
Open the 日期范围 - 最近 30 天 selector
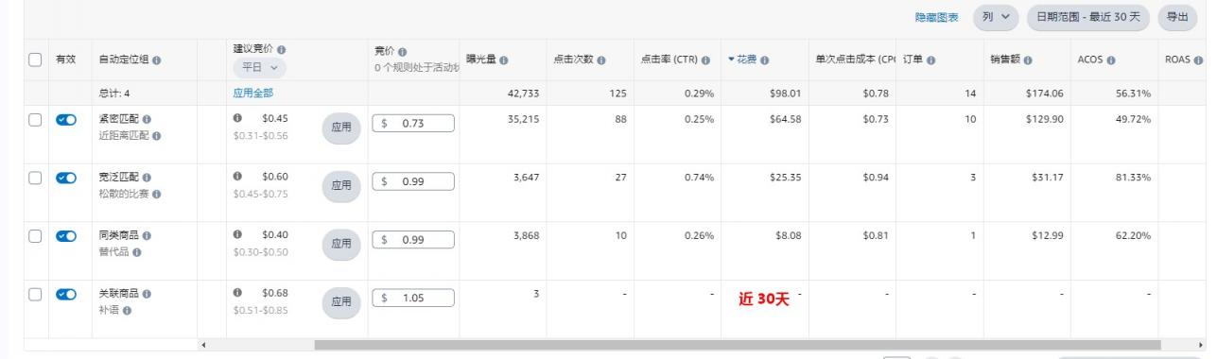[x=1088, y=16]
